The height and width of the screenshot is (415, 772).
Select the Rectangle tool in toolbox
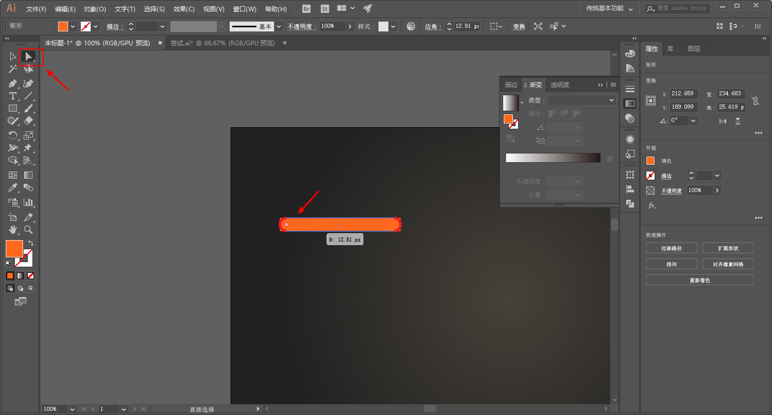click(13, 108)
